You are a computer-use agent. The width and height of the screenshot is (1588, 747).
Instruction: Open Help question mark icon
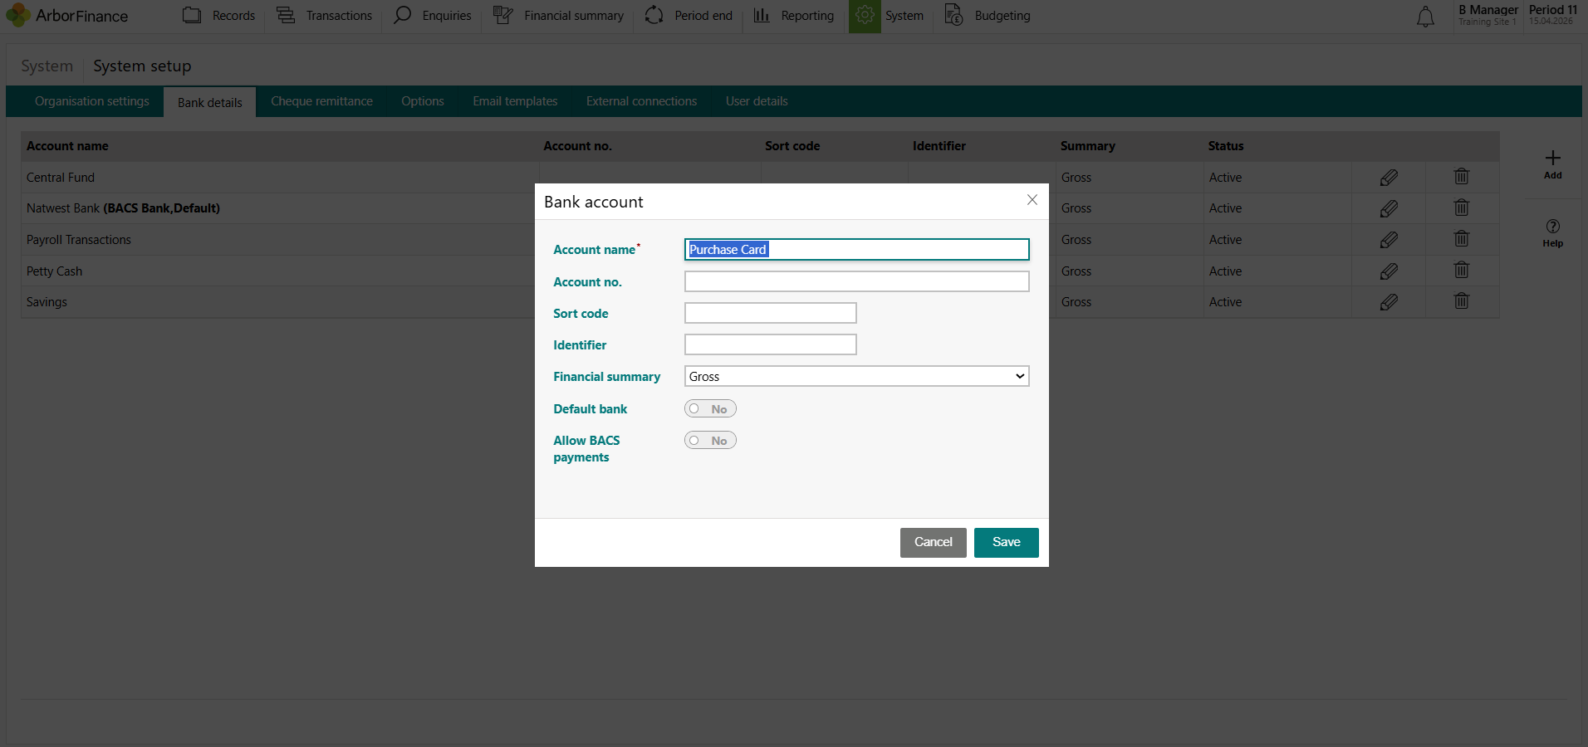coord(1552,226)
